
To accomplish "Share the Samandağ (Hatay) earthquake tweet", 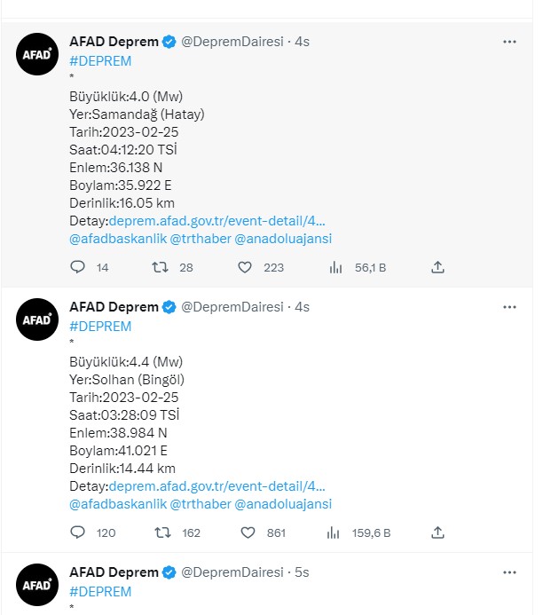I will click(437, 267).
